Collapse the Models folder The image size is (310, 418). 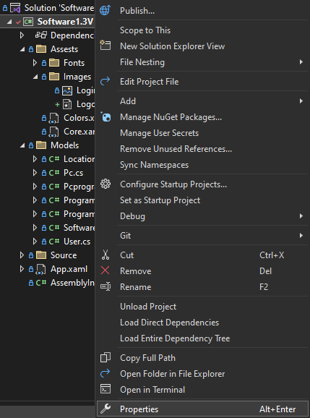[x=22, y=145]
